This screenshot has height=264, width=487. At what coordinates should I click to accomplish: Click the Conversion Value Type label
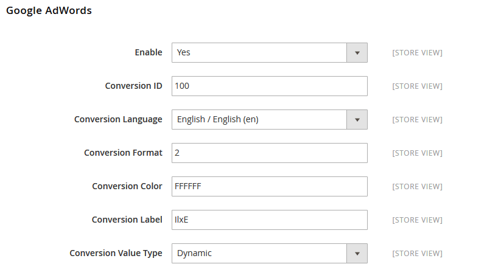tap(116, 254)
